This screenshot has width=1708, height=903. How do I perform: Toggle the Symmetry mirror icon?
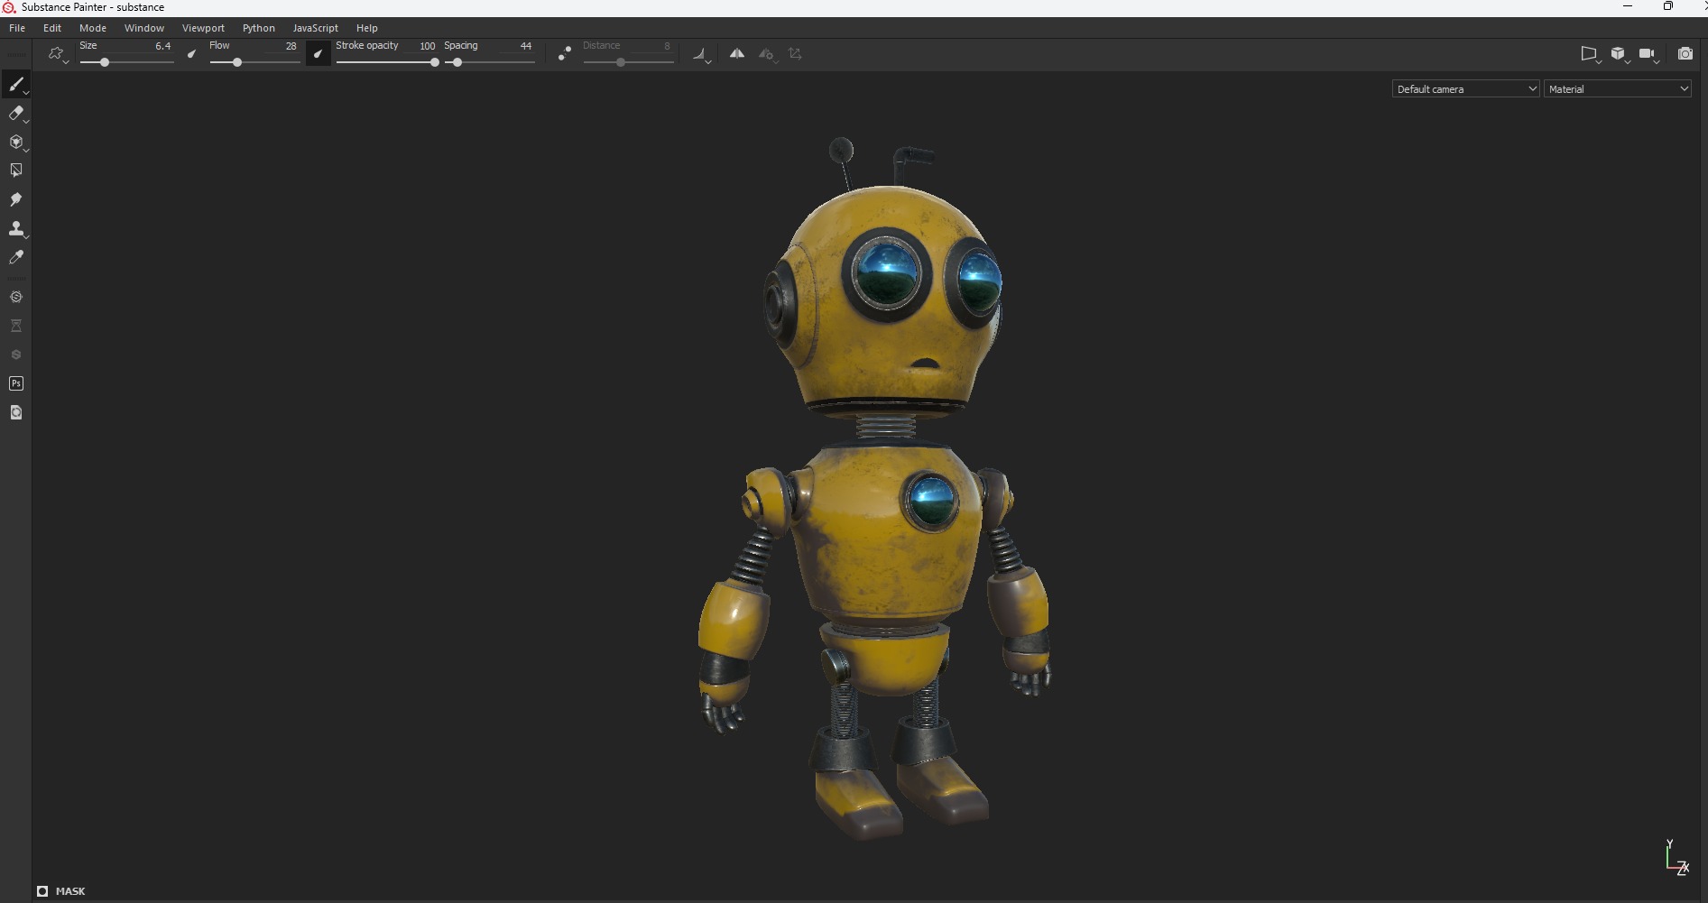737,54
